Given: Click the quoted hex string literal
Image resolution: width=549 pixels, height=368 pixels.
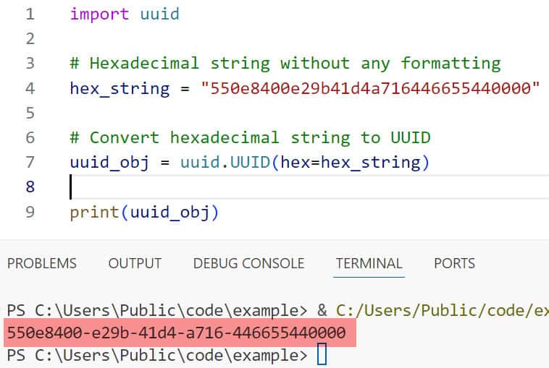Looking at the screenshot, I should click(371, 88).
